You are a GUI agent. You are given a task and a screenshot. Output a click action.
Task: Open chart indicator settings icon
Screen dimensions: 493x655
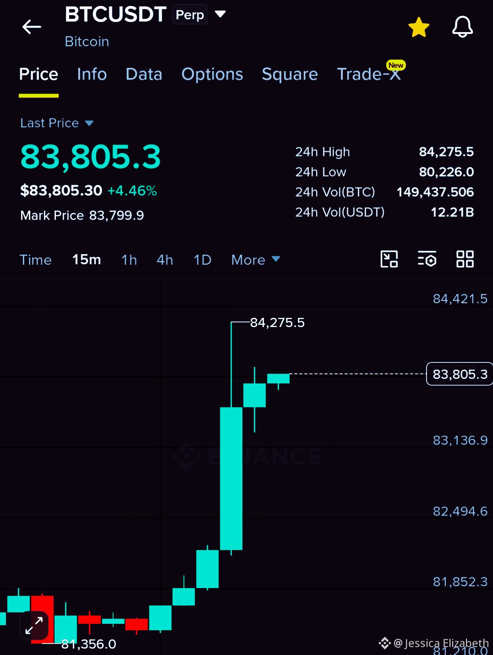(x=427, y=259)
